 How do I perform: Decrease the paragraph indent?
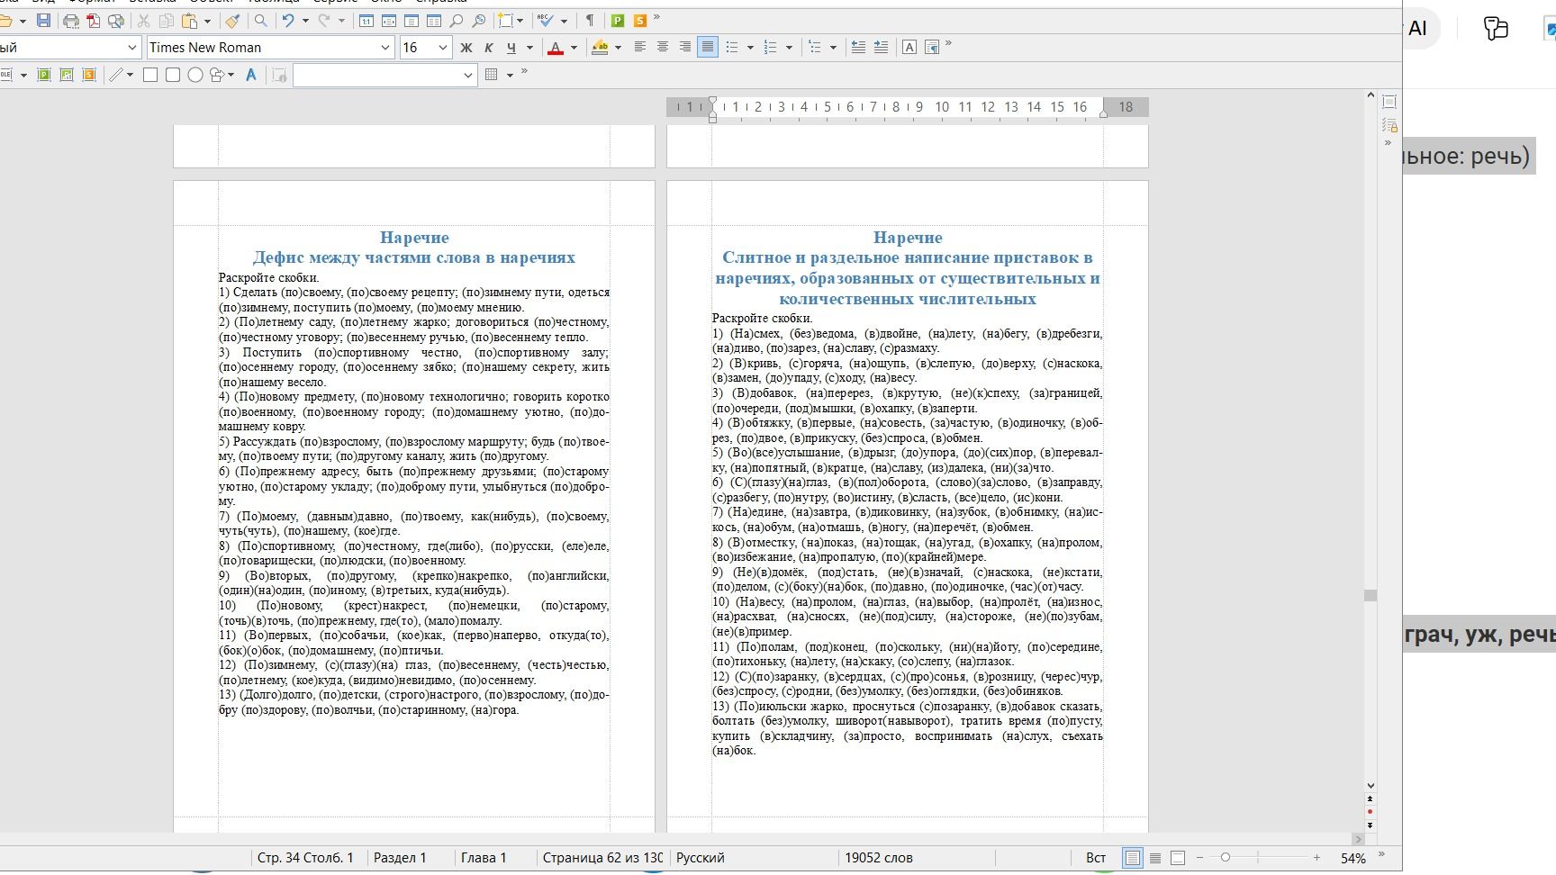coord(858,47)
